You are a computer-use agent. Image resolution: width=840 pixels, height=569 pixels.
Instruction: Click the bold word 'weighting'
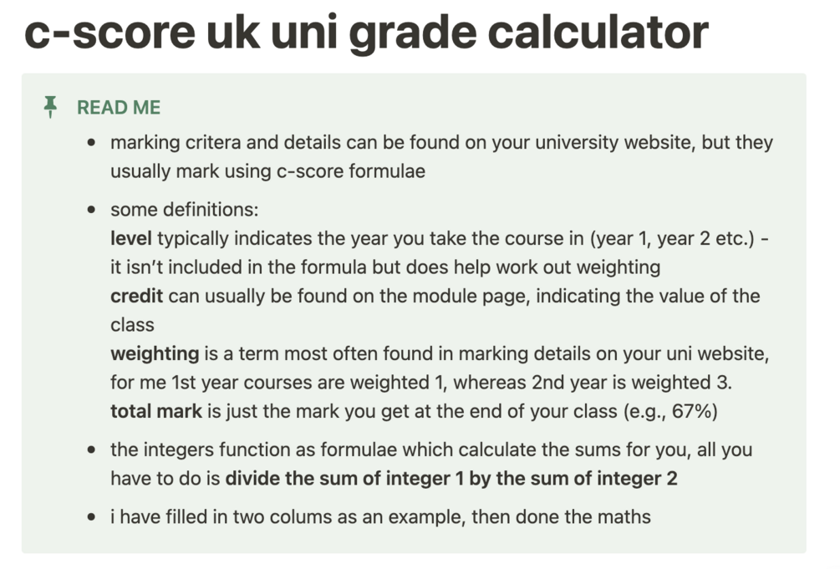tap(155, 353)
